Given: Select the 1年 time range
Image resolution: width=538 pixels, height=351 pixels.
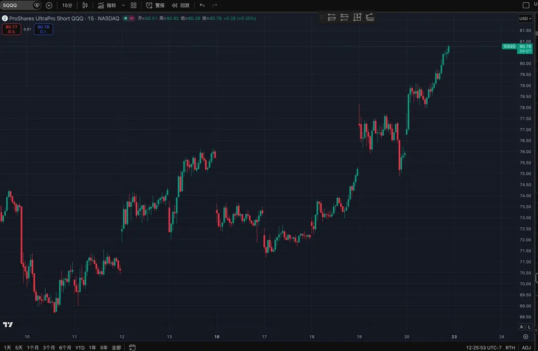Looking at the screenshot, I should click(92, 347).
